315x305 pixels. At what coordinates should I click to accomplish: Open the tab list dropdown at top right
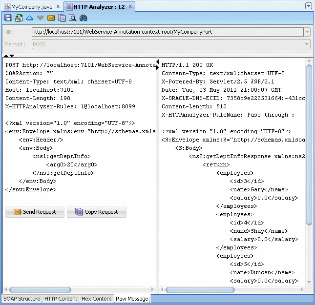pos(308,6)
